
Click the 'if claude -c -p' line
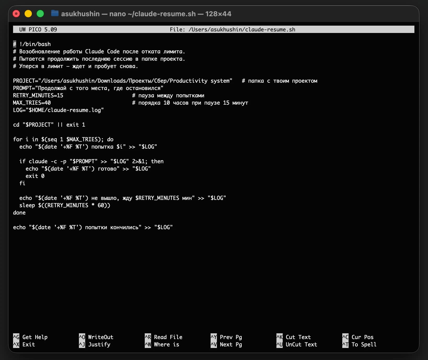click(91, 161)
